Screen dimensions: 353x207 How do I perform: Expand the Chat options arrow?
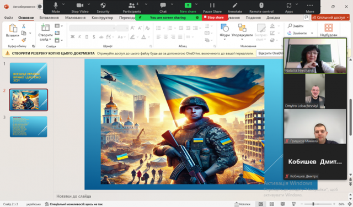(x=172, y=4)
